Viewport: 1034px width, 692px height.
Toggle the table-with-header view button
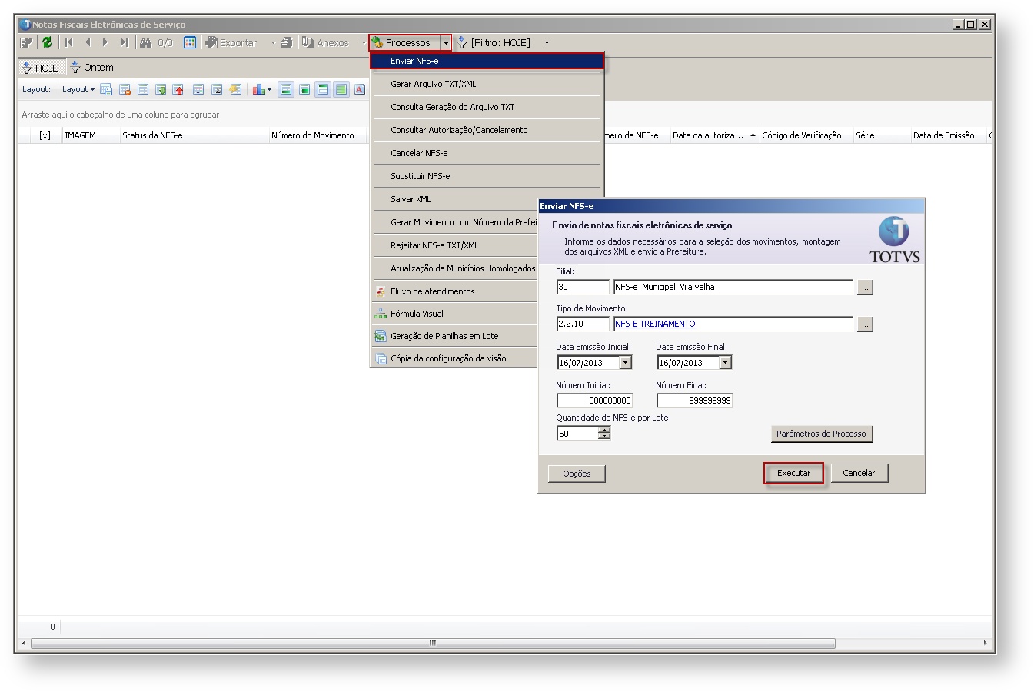(323, 90)
